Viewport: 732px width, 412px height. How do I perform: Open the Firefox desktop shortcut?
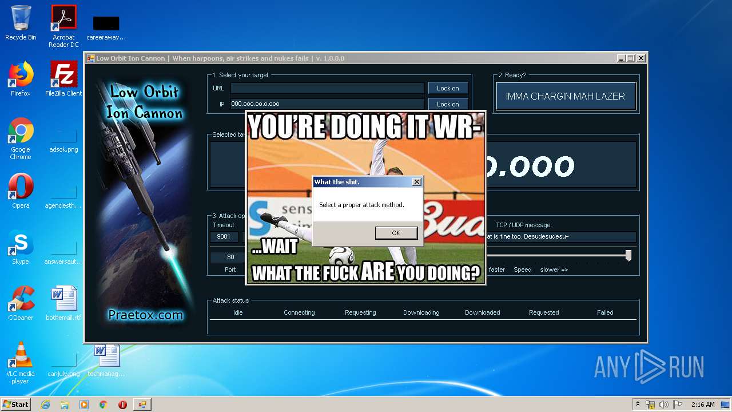coord(21,79)
